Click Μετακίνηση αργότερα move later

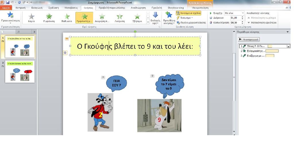tap(262, 22)
